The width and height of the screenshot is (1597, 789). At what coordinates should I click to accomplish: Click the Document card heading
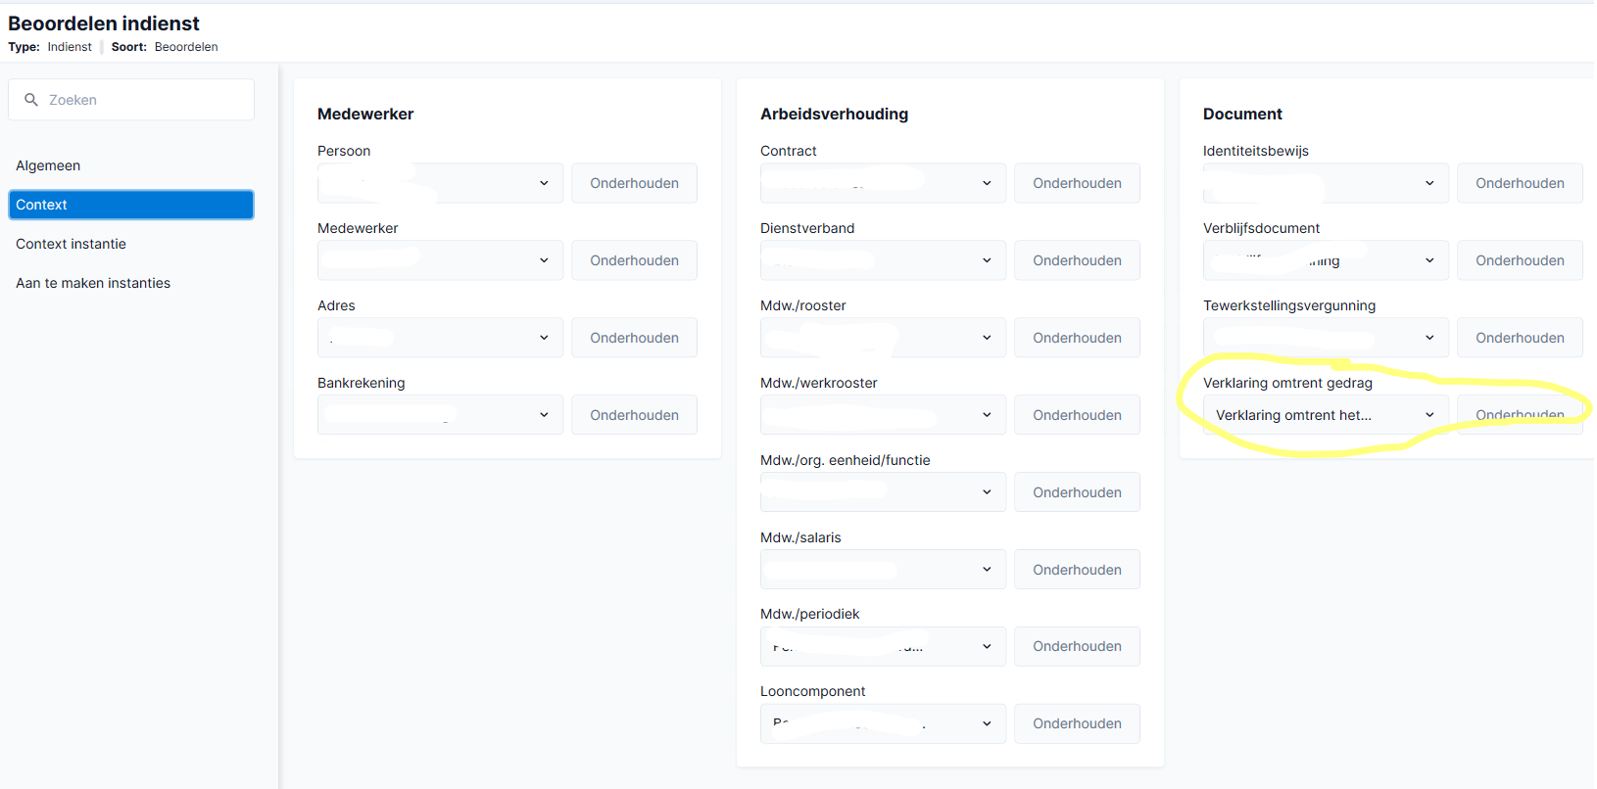coord(1242,114)
